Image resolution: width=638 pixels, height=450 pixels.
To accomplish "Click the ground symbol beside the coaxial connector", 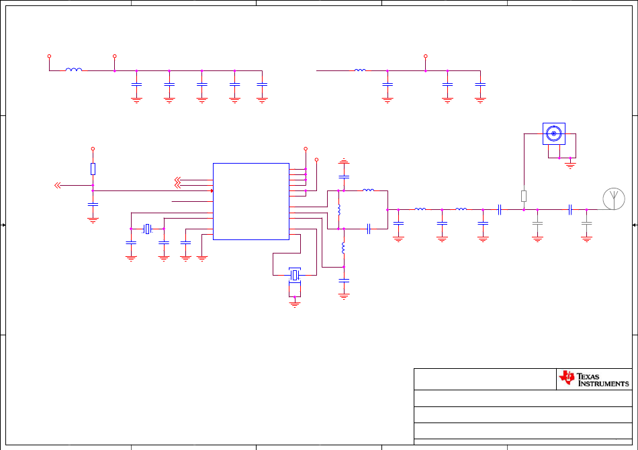I will pos(570,165).
